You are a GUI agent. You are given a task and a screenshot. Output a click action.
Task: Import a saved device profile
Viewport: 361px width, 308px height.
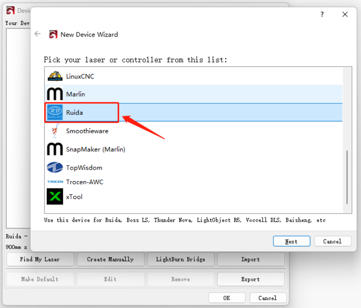point(251,259)
